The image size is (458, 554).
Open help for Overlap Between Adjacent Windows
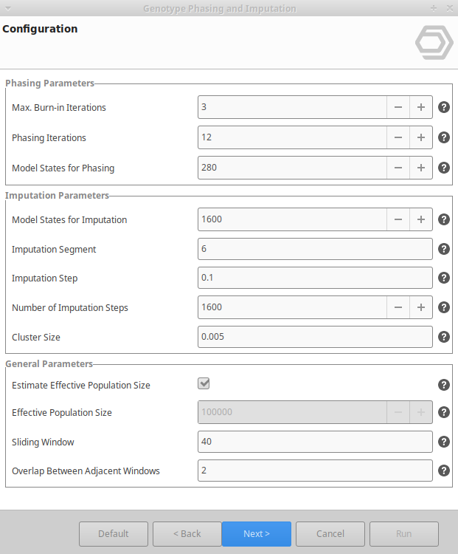pyautogui.click(x=444, y=471)
